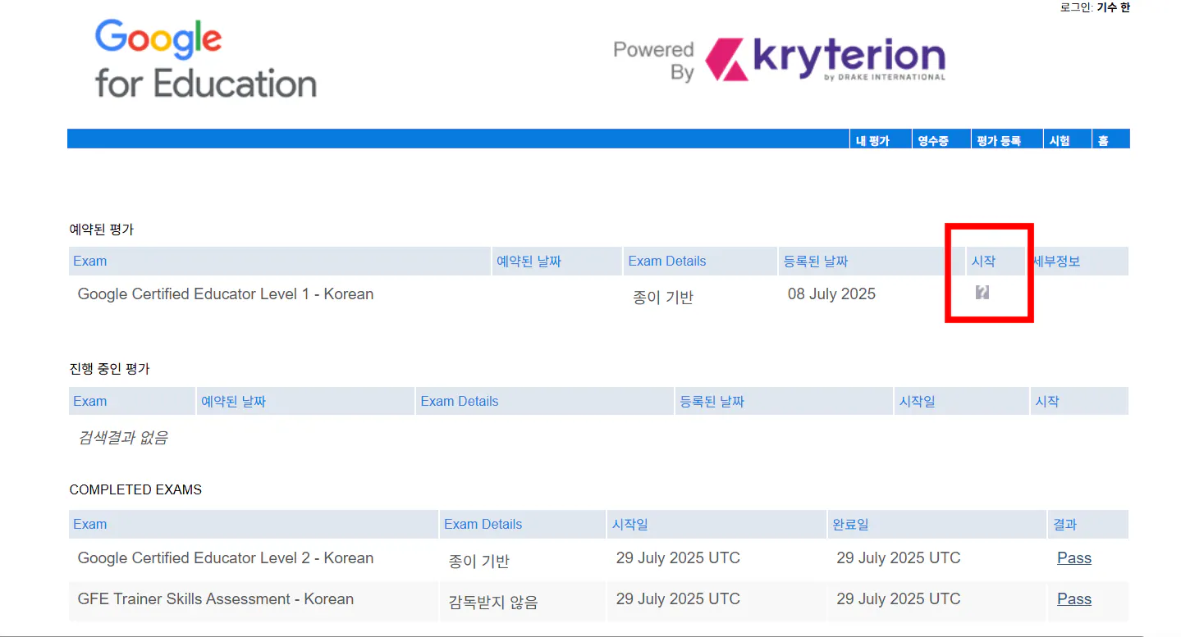Viewport: 1181px width, 637px height.
Task: Click the 08 July 2025 registered date
Action: [x=831, y=294]
